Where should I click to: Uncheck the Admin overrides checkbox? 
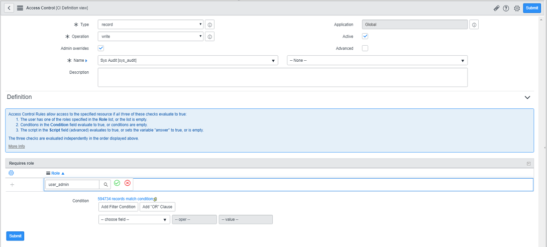click(x=101, y=48)
